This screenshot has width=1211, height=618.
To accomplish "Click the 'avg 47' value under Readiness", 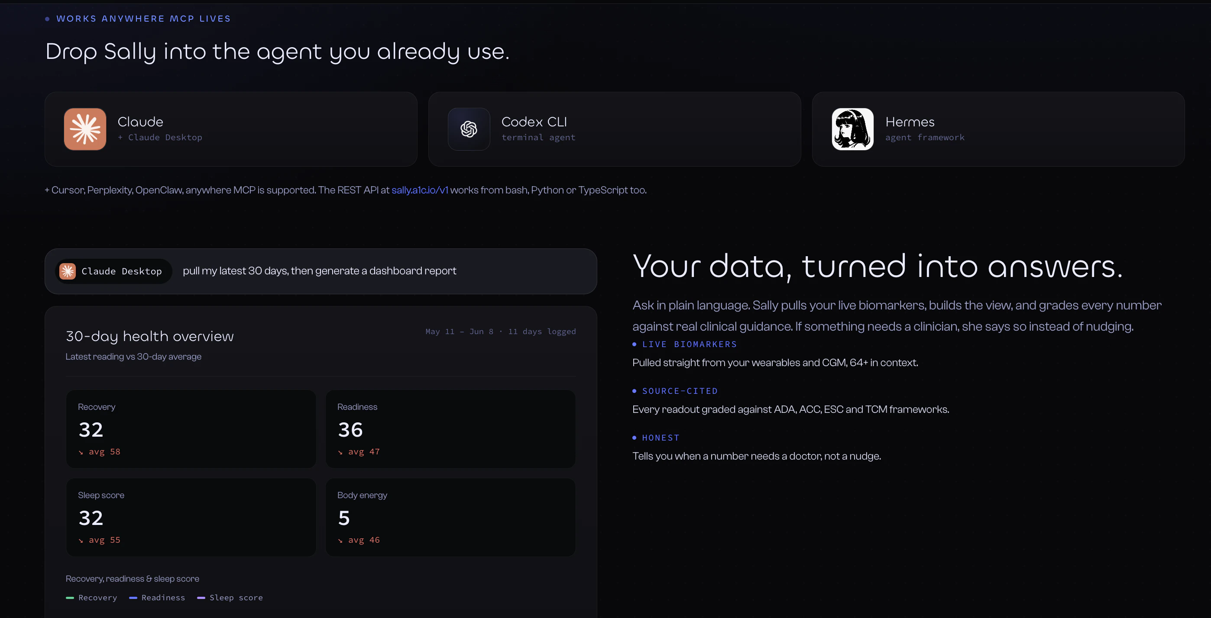I will coord(364,452).
